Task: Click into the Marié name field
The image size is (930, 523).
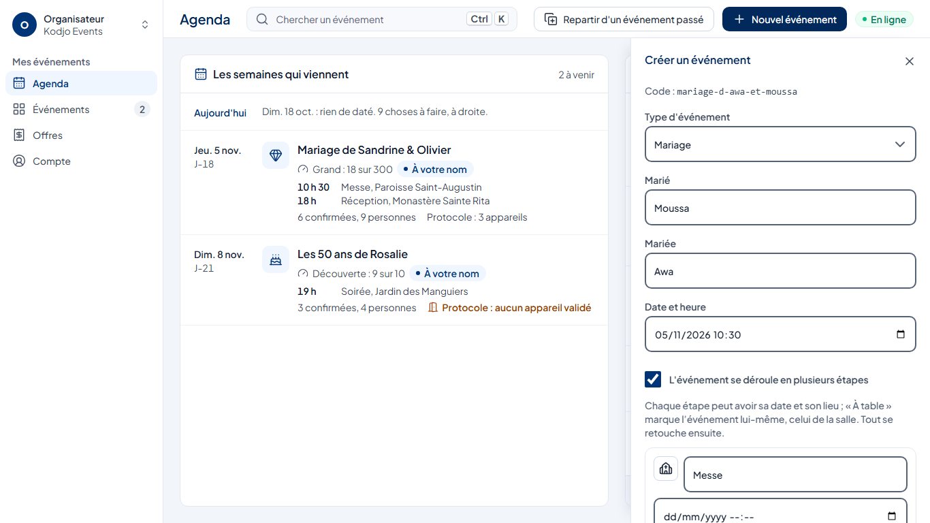Action: pyautogui.click(x=780, y=208)
